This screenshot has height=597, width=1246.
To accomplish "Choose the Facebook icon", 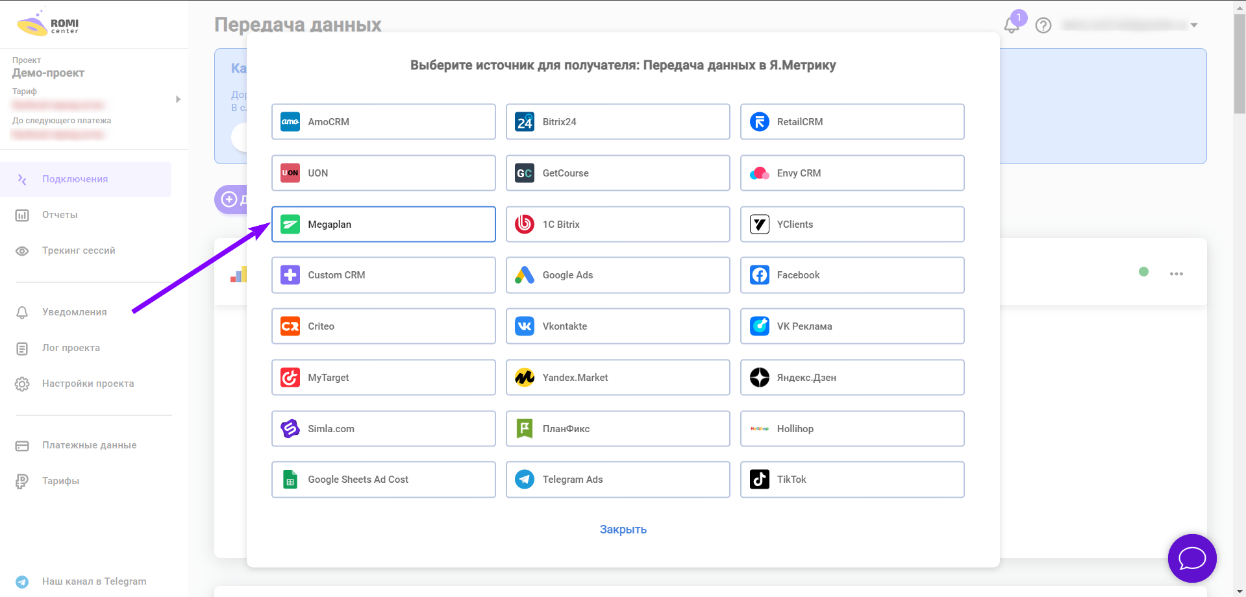I will click(x=759, y=274).
